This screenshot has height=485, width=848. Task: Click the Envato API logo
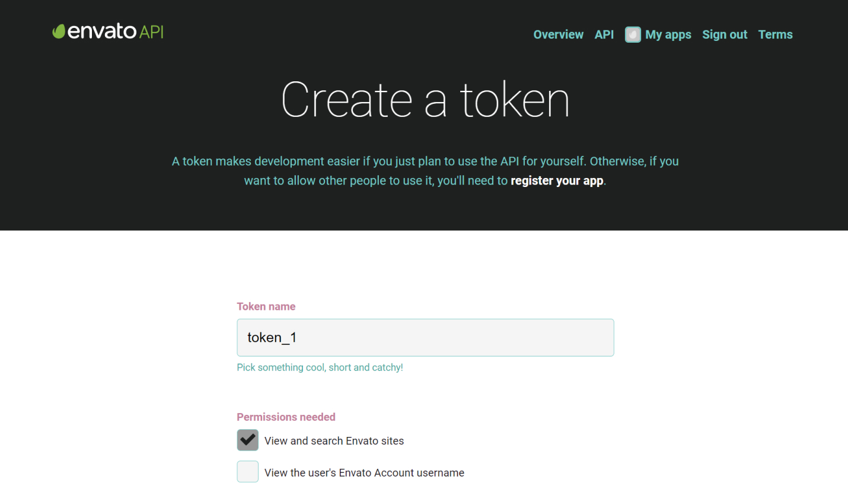[x=108, y=31]
